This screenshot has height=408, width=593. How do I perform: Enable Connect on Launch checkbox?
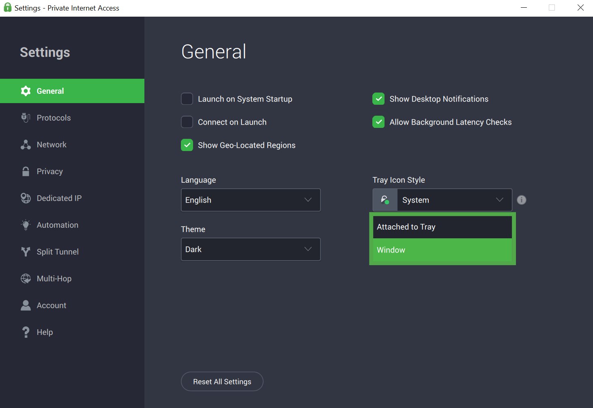187,122
